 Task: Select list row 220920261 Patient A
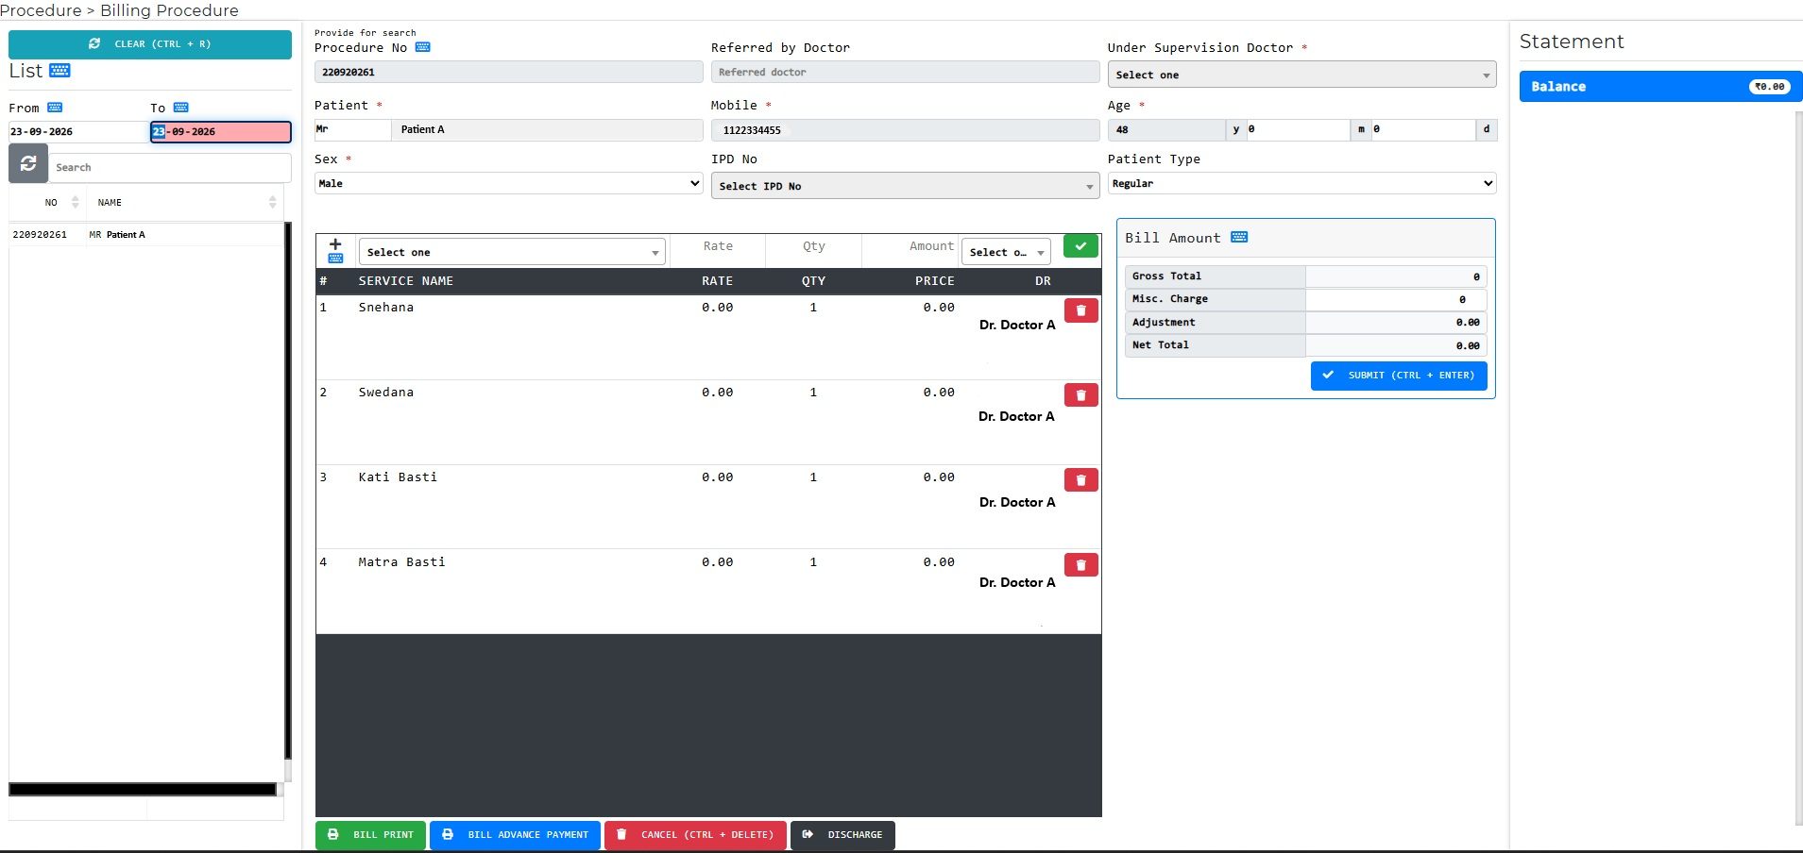(x=146, y=235)
